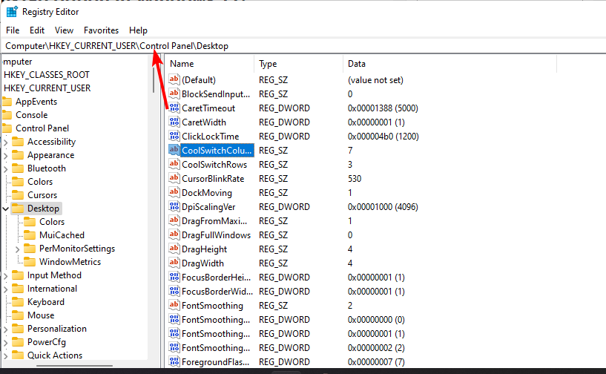
Task: Click the Cursors folder icon
Action: (x=18, y=195)
